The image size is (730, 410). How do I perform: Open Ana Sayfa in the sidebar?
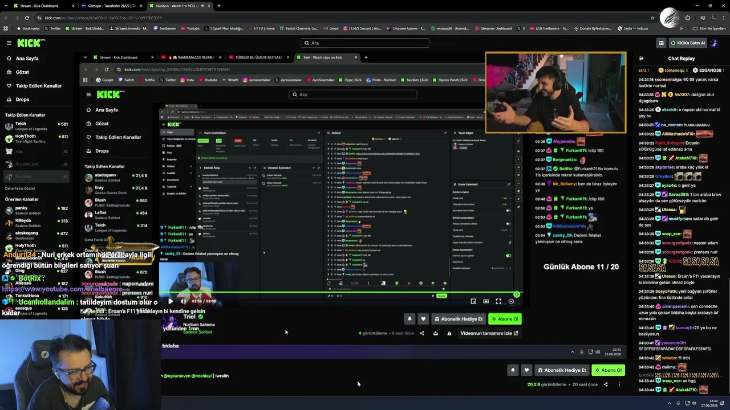pos(27,58)
